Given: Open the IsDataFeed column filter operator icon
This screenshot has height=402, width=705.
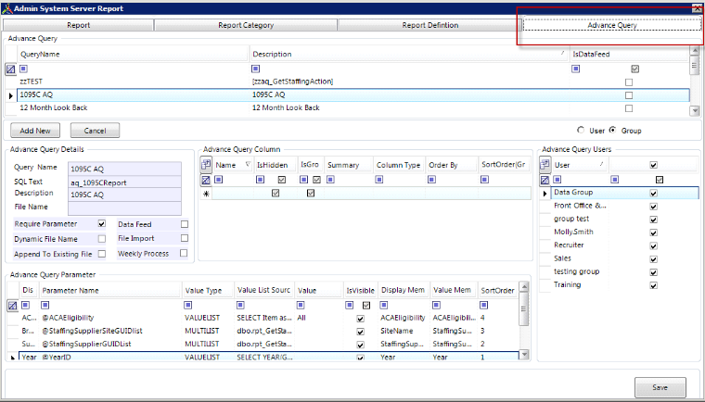Looking at the screenshot, I should [x=575, y=69].
